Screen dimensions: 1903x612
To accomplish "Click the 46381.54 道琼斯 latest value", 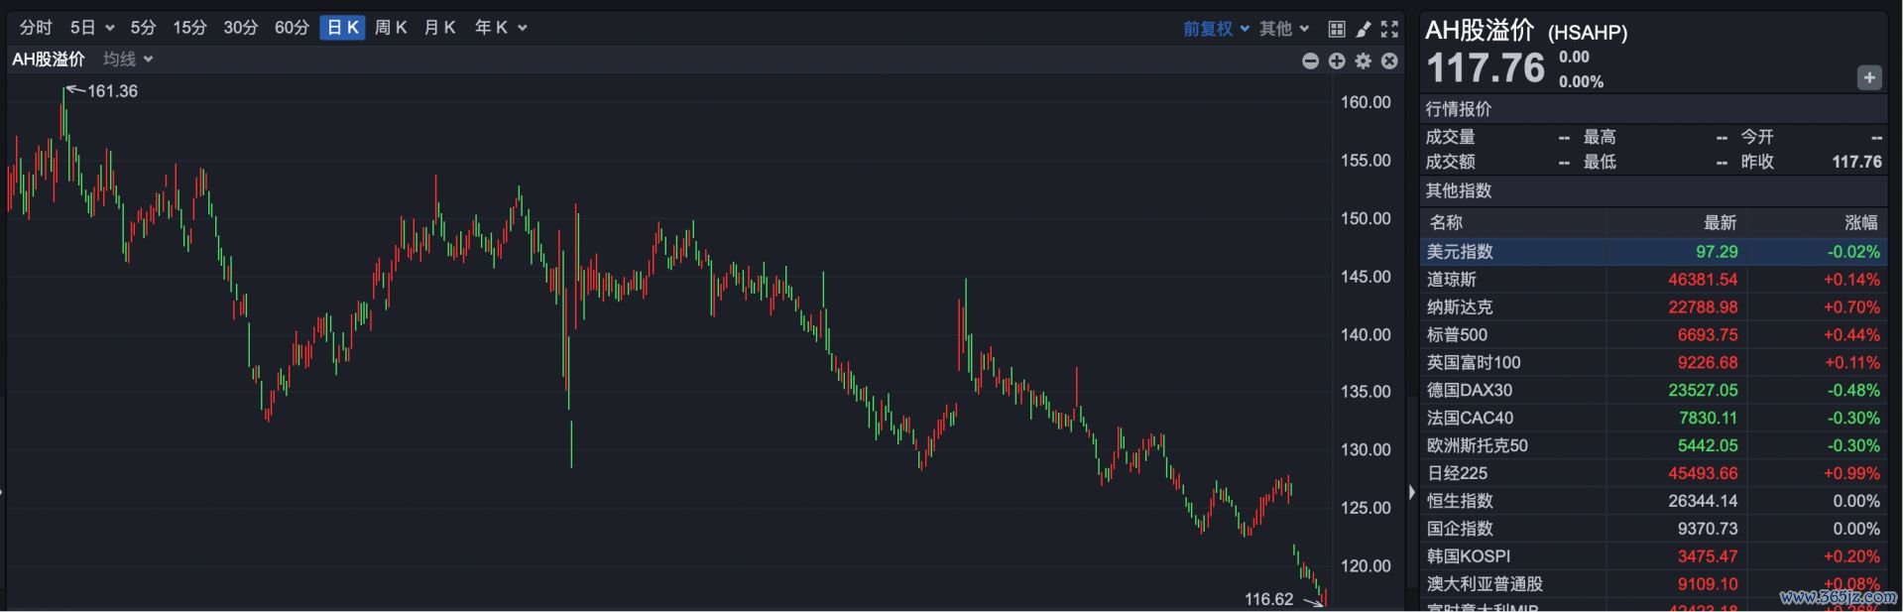I will coord(1703,280).
